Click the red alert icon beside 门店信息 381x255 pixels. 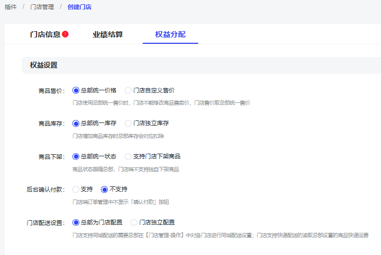point(65,34)
